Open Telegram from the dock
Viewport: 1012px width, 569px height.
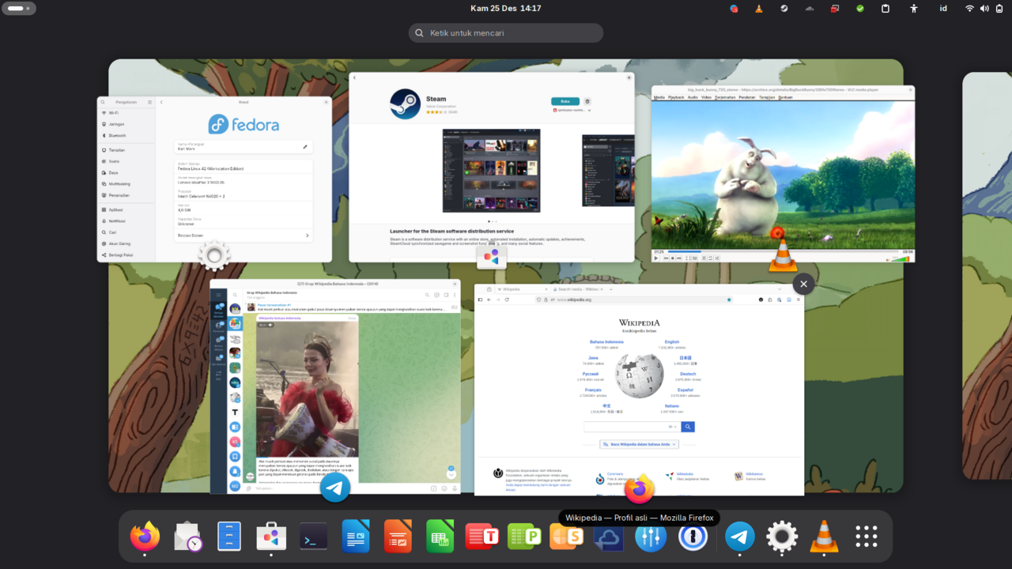[x=740, y=537]
